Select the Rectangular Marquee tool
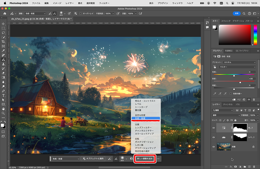 point(3,28)
